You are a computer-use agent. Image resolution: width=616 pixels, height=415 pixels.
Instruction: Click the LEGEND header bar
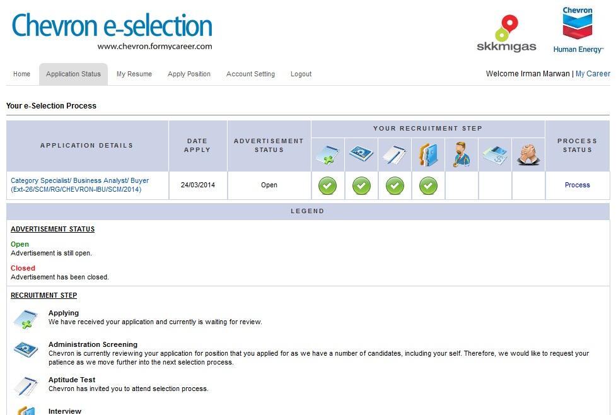coord(308,211)
